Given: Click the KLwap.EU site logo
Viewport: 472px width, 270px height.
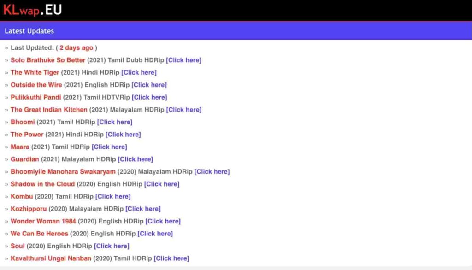Looking at the screenshot, I should click(33, 10).
